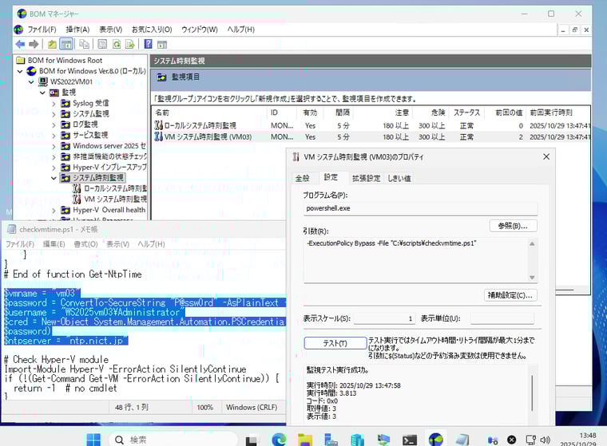607x446 pixels.
Task: Open the 編集(E) menu in メモ帳
Action: [x=54, y=244]
